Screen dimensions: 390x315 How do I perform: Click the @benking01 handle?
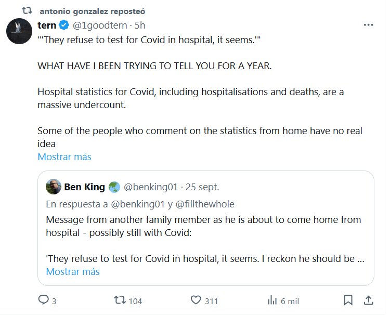click(x=150, y=187)
